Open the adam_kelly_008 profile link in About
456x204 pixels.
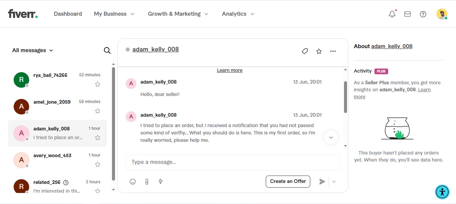click(x=391, y=46)
